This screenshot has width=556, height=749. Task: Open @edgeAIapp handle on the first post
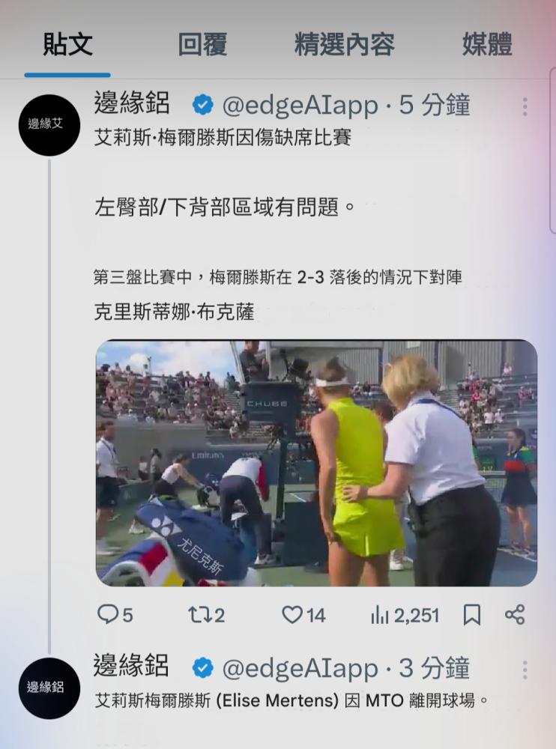click(300, 106)
